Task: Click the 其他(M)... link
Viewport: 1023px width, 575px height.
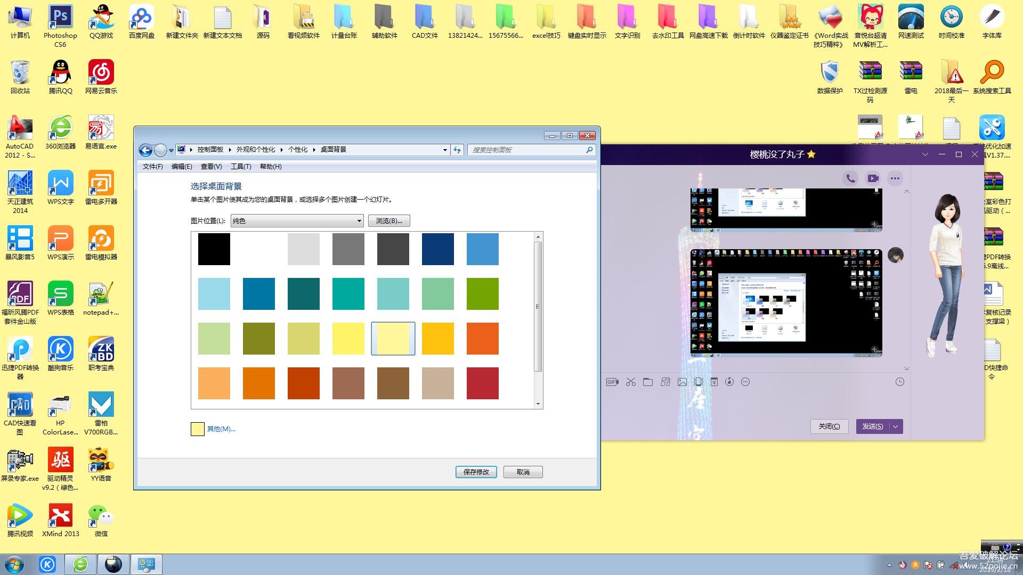Action: pos(221,429)
